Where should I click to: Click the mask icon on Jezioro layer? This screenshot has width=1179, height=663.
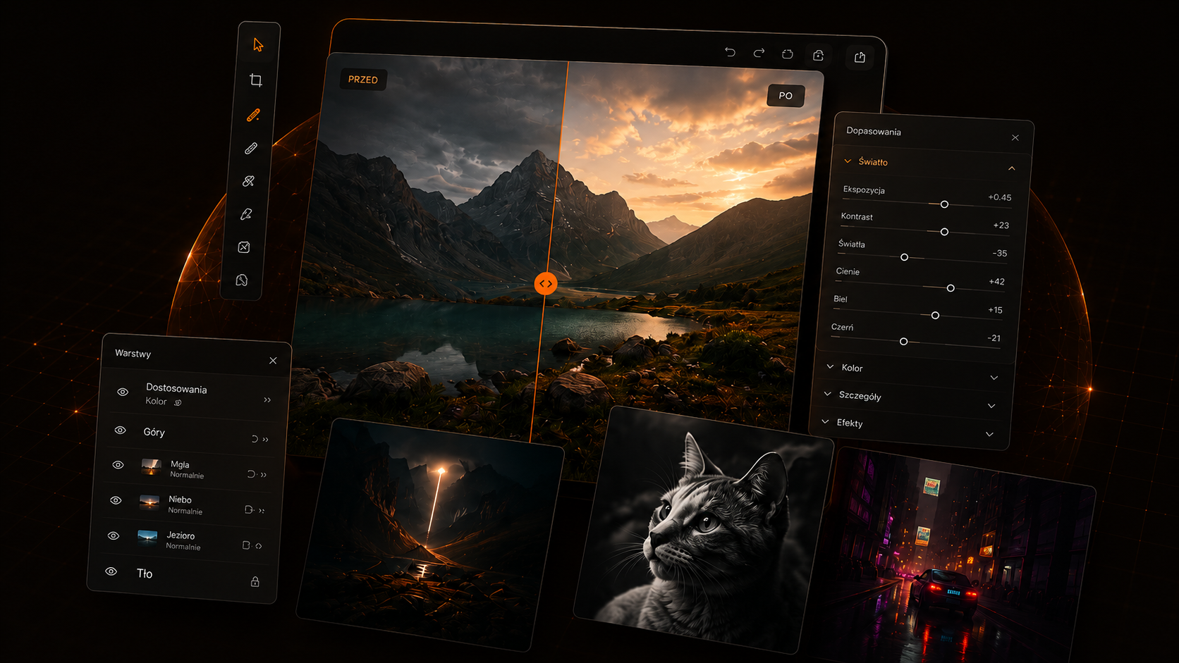pyautogui.click(x=246, y=545)
